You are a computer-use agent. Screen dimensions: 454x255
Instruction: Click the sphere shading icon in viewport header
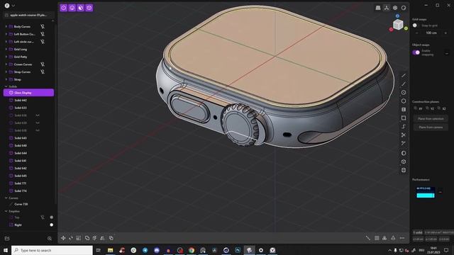404,8
